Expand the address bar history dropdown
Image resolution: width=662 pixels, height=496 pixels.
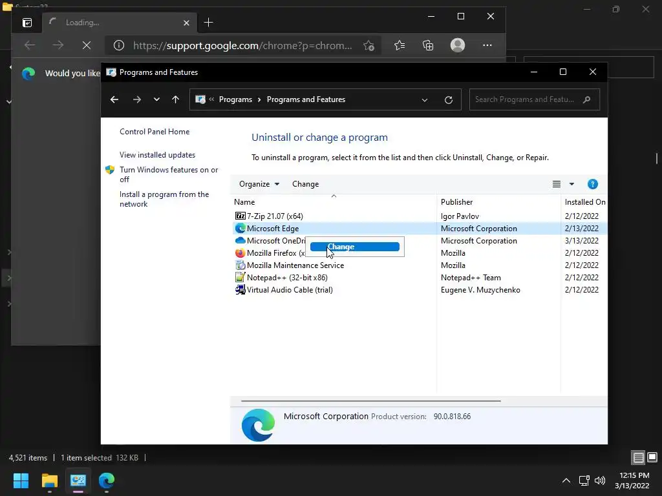click(425, 100)
